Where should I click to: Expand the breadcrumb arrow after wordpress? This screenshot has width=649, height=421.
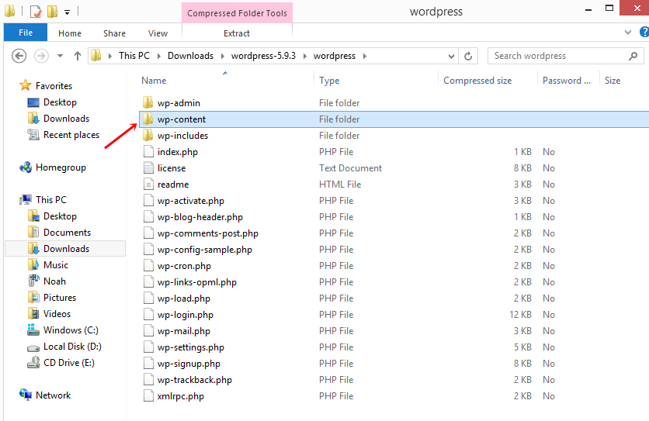365,56
